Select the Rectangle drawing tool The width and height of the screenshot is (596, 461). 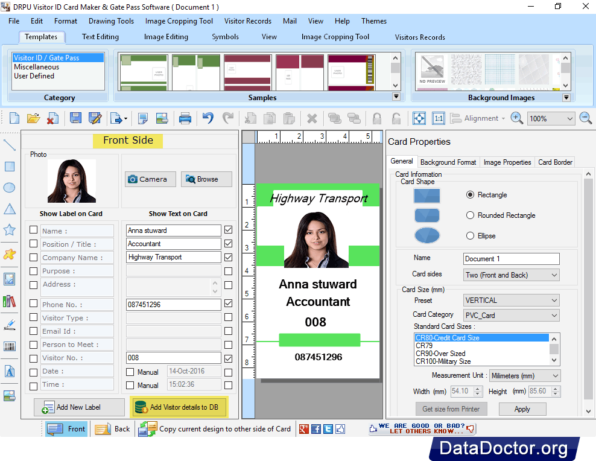coord(10,167)
